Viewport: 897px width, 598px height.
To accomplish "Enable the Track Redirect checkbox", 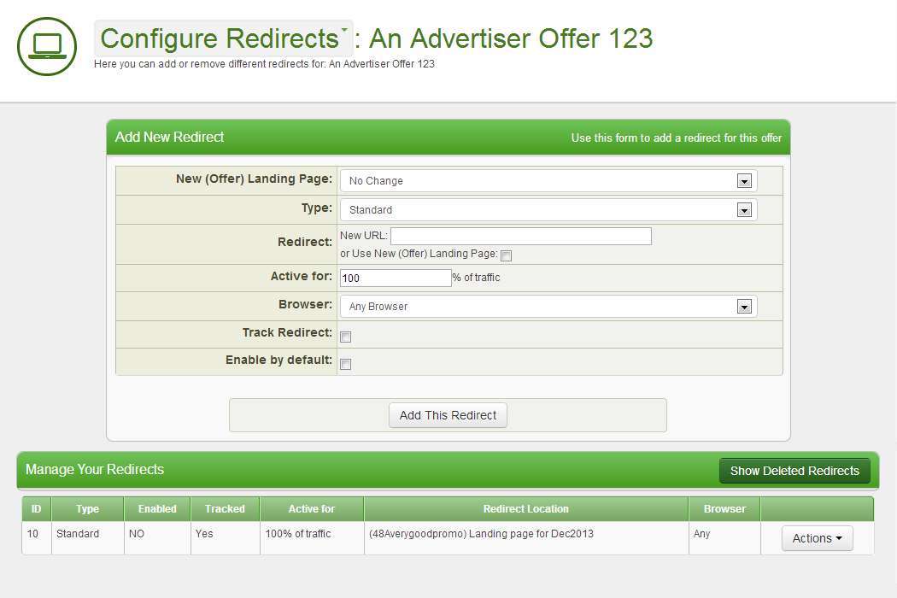I will [346, 337].
